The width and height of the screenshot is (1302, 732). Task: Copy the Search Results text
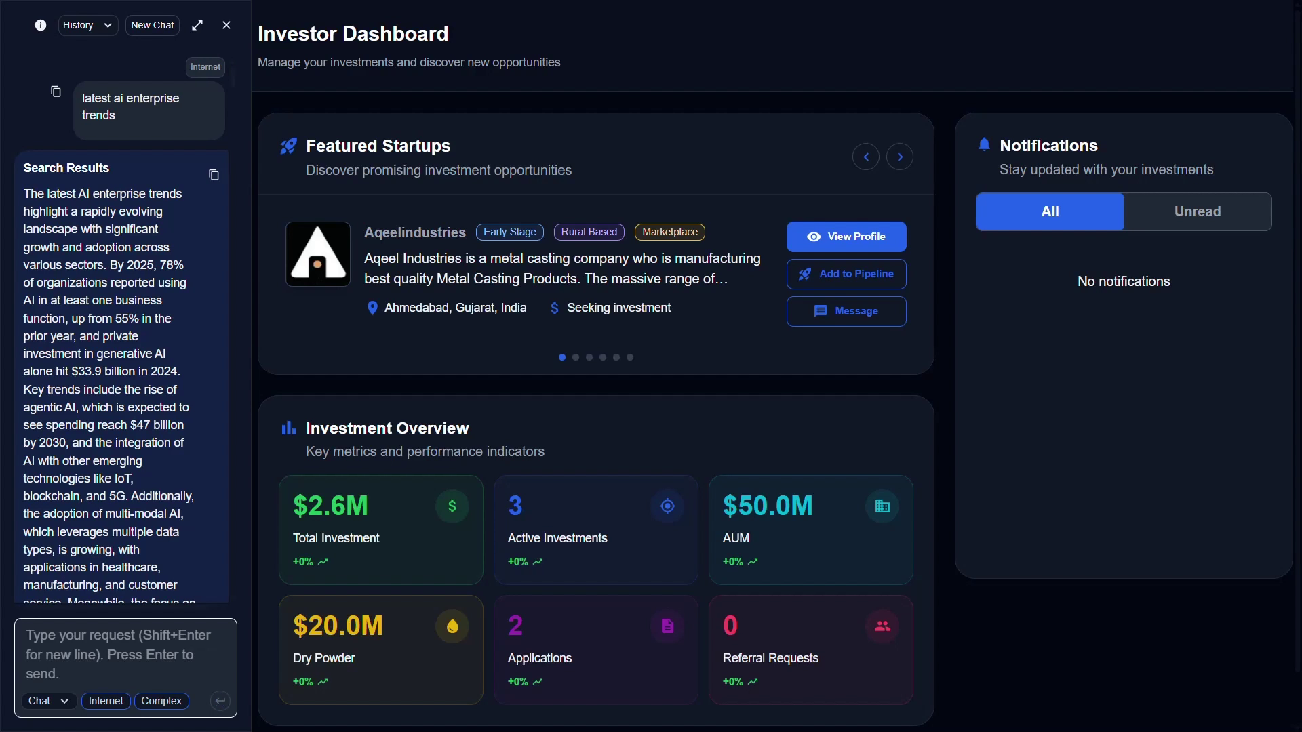point(213,175)
